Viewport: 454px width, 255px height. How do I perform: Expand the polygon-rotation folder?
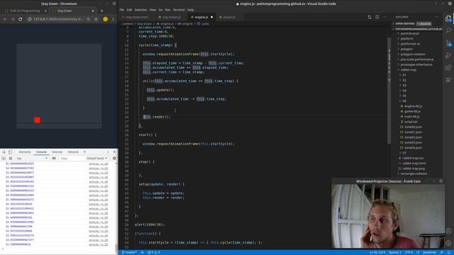tap(412, 54)
